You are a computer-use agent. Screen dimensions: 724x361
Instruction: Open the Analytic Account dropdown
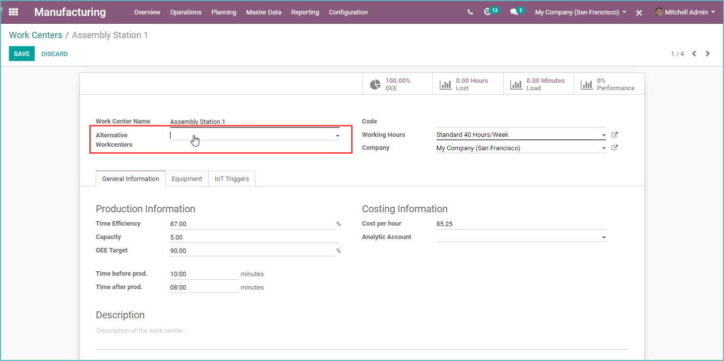603,237
